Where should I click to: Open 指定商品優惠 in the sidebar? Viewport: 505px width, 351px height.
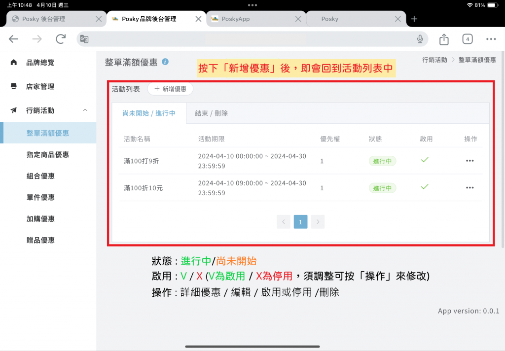click(48, 155)
